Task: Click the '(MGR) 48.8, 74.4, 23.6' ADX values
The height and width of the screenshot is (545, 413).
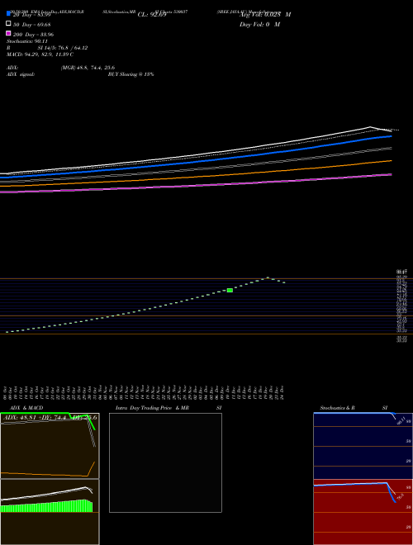Action: (x=88, y=68)
